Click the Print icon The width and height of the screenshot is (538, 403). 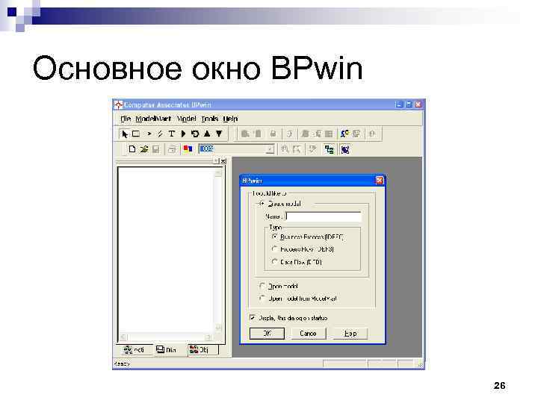pos(172,149)
